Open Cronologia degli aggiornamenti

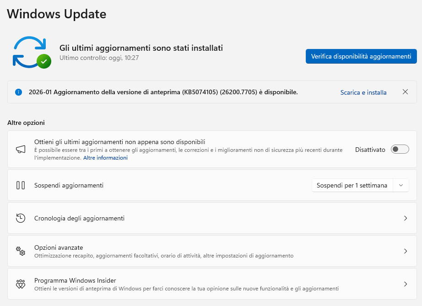(x=212, y=218)
